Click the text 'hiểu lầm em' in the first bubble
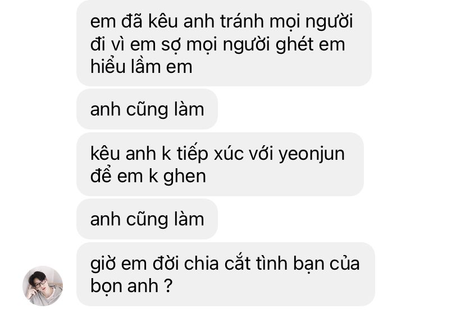This screenshot has width=465, height=314. tap(141, 66)
